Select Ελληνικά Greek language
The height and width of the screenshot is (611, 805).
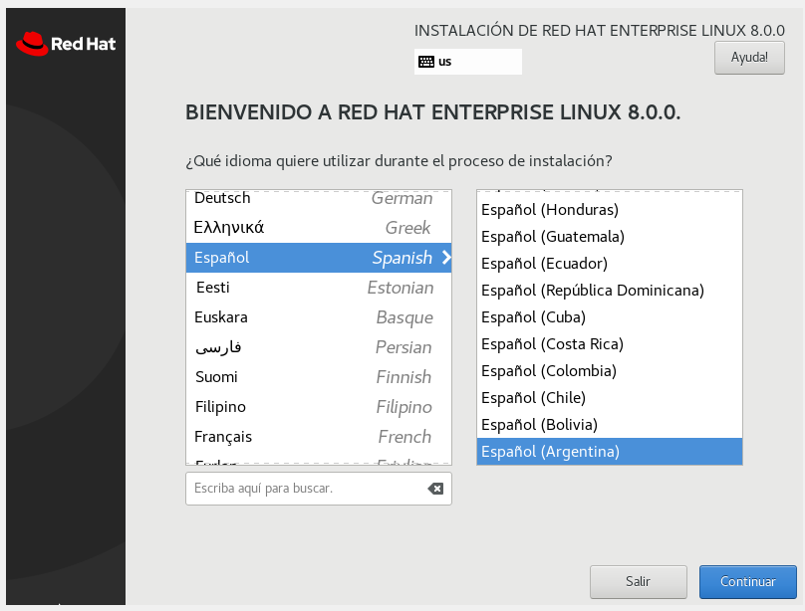tap(318, 228)
